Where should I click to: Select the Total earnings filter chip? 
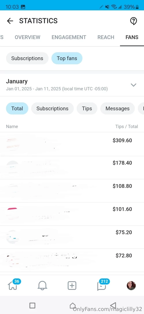point(17,108)
